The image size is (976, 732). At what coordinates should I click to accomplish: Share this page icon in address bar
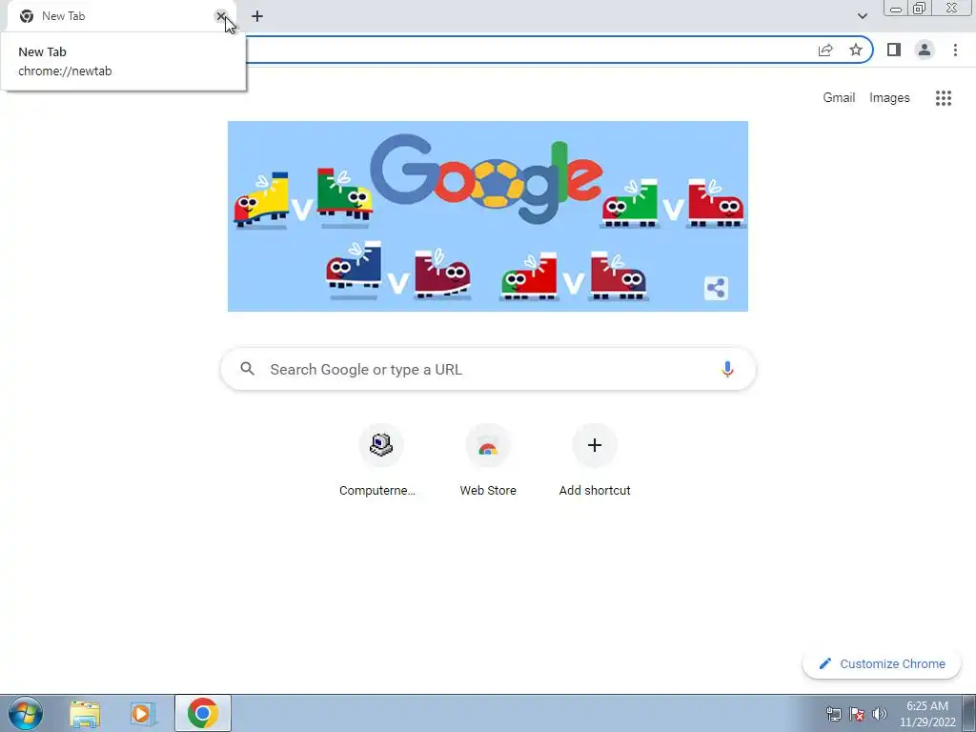pos(825,50)
